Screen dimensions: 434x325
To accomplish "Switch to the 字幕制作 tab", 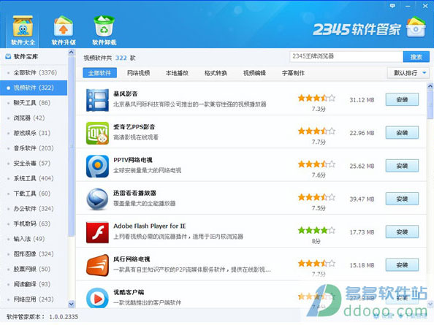I will coord(293,73).
